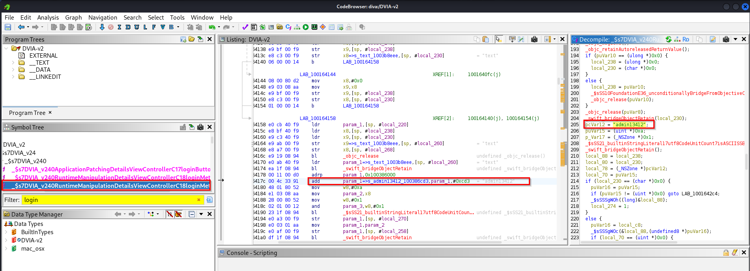
Task: Click the Bookmark checkmark icon
Action: pyautogui.click(x=245, y=27)
